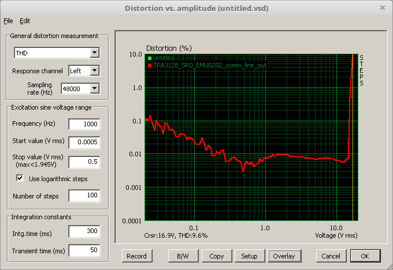The image size is (393, 270).
Task: Open the Edit menu
Action: click(x=25, y=21)
